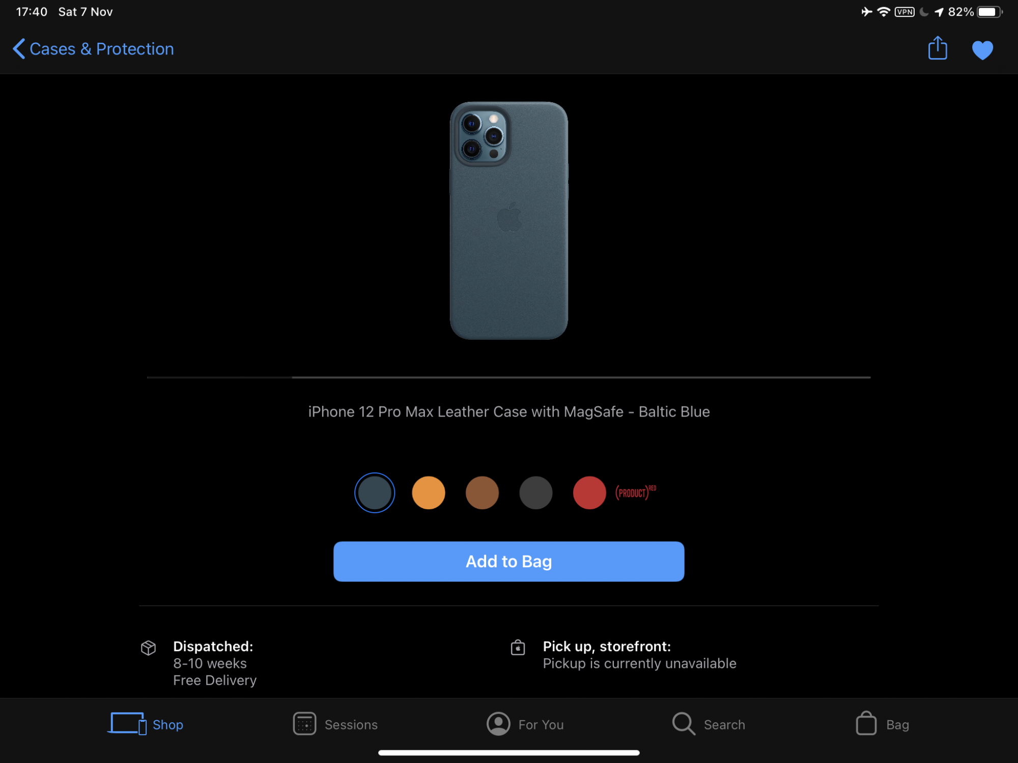Click the PRODUCT RED logo
This screenshot has width=1018, height=763.
[x=635, y=492]
